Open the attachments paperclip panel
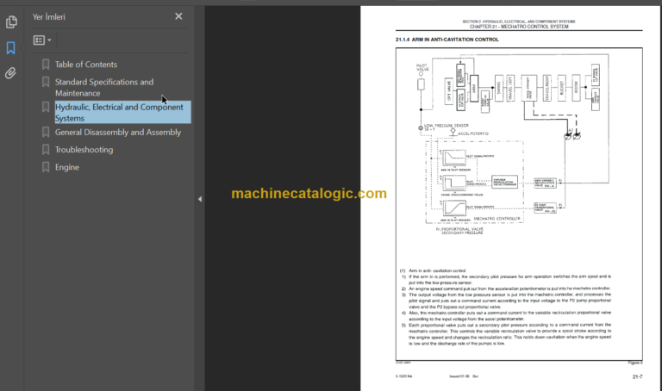Screen dimensions: 662x391 tap(10, 73)
